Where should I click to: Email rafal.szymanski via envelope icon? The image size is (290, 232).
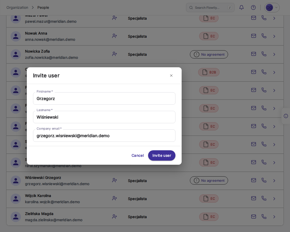coord(254,162)
